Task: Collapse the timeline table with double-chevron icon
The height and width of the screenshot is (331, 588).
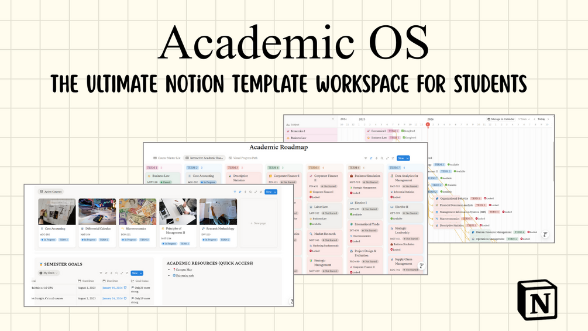Action: click(x=333, y=119)
